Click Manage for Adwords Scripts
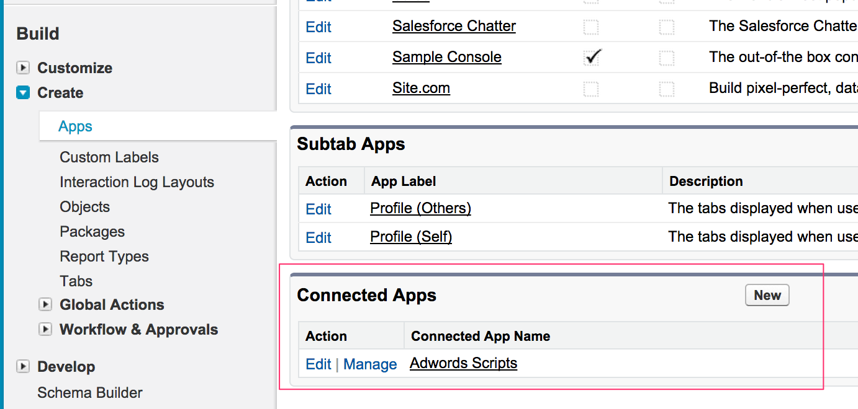The image size is (858, 409). point(370,364)
